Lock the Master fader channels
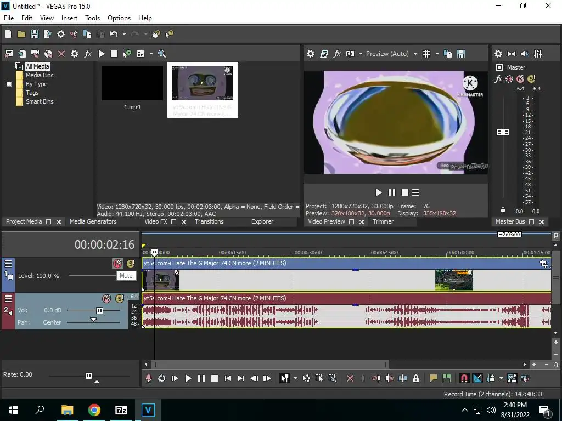This screenshot has width=562, height=421. pyautogui.click(x=503, y=210)
